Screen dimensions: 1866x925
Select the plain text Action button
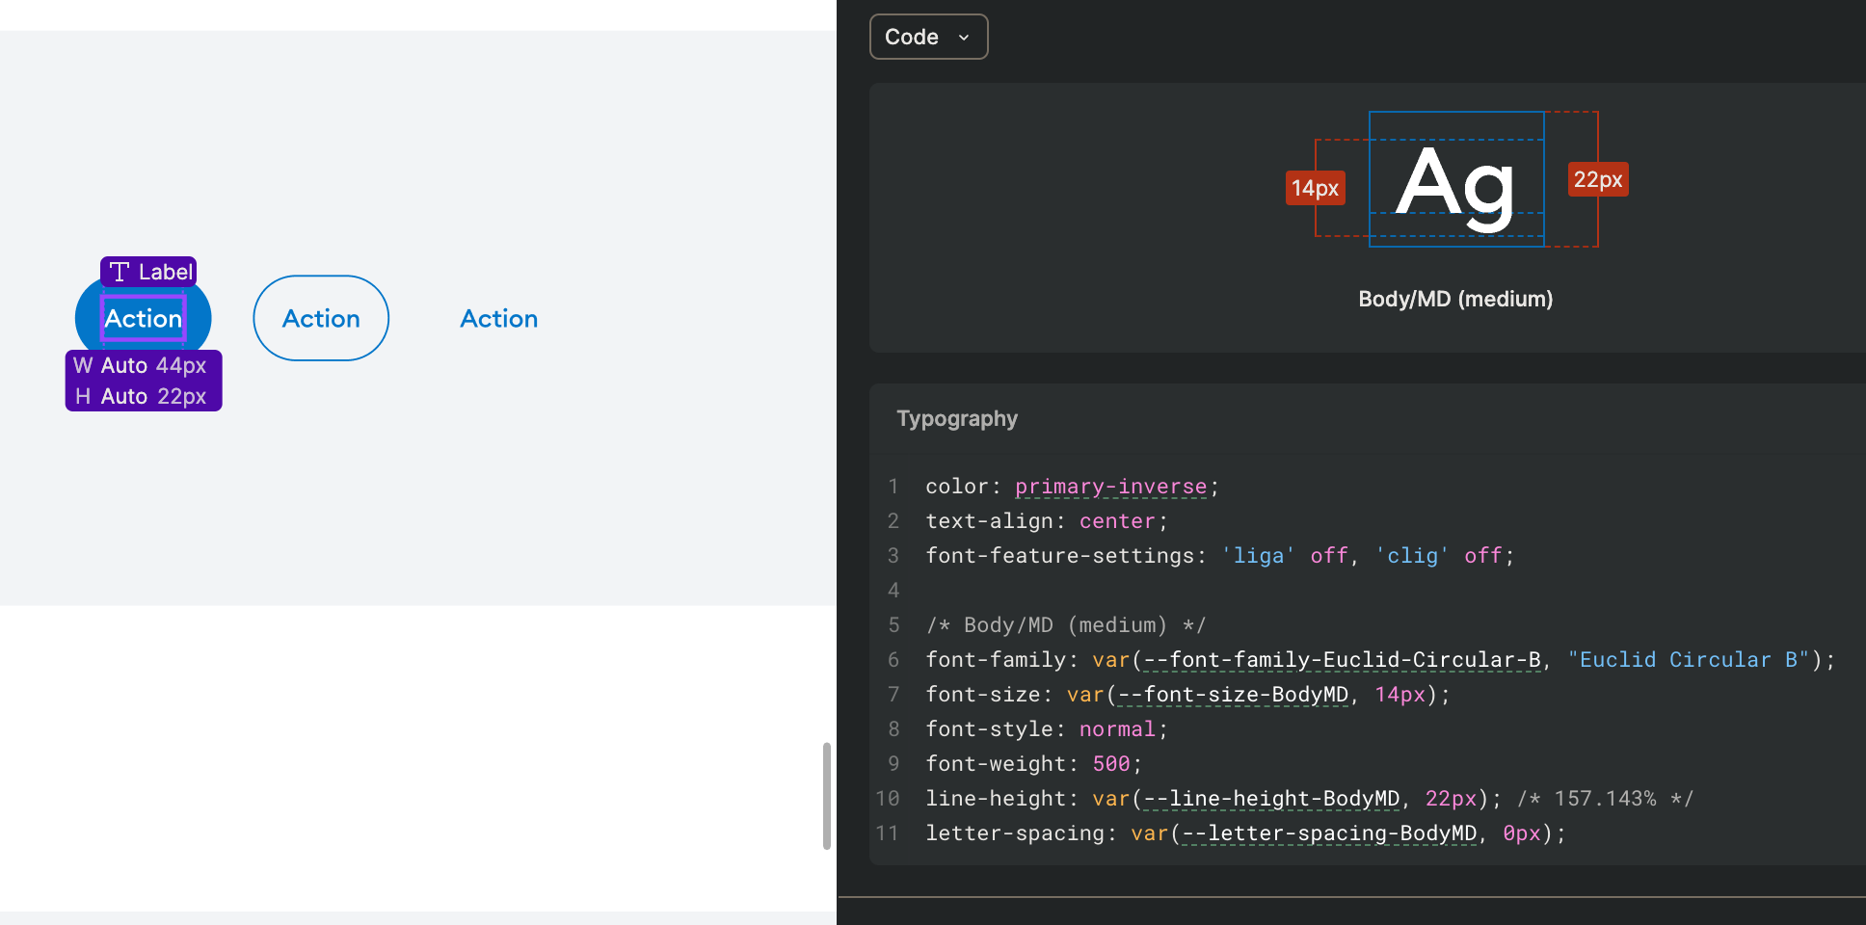(499, 318)
